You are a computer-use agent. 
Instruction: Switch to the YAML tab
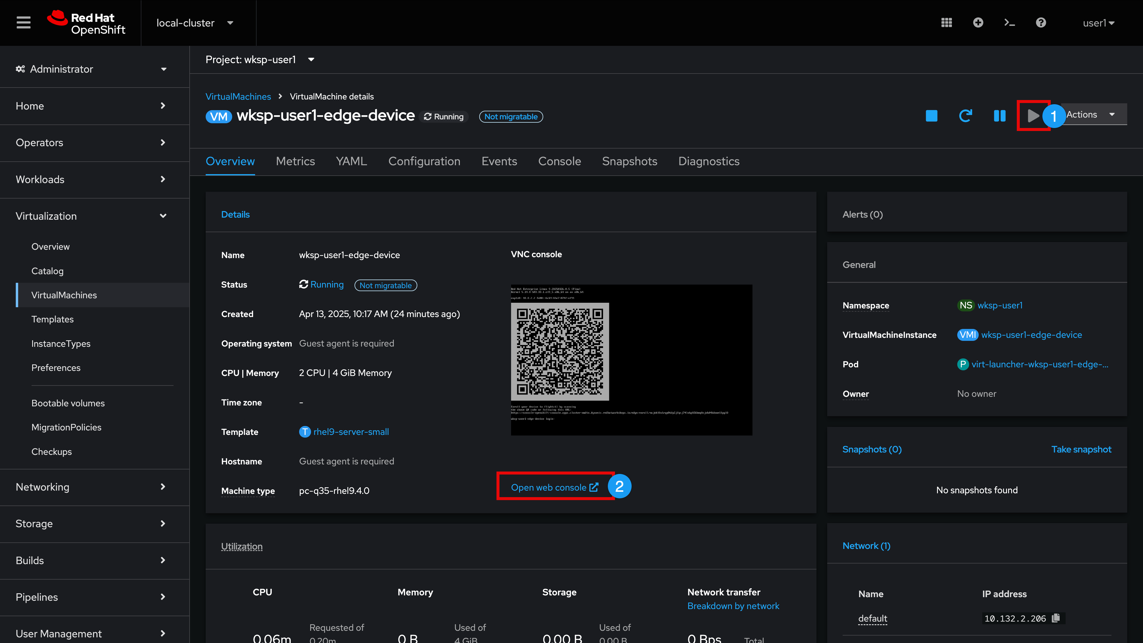coord(352,161)
